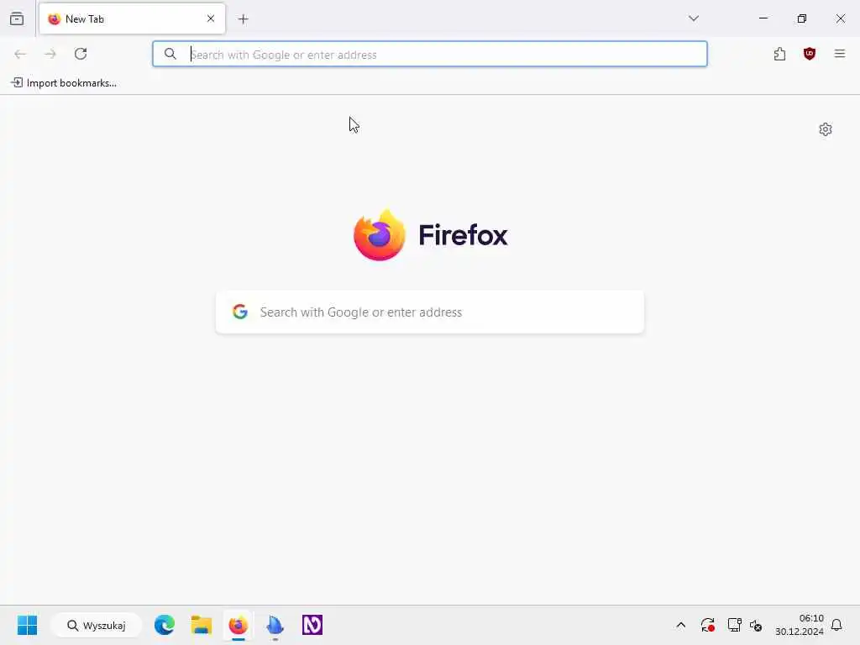Open the Wyszukaj taskbar search
The width and height of the screenshot is (860, 645).
coord(97,625)
